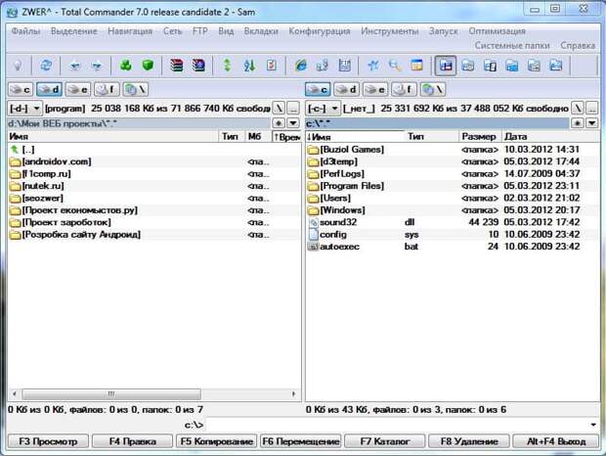This screenshot has width=606, height=456.
Task: Click the refresh arrows toolbar icon
Action: (x=46, y=66)
